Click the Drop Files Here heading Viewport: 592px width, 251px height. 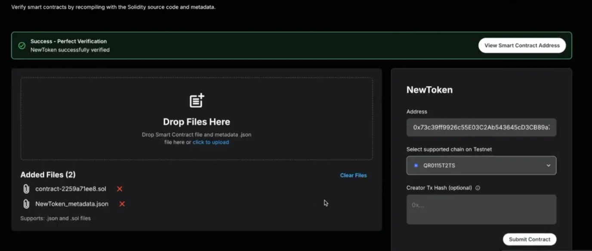click(197, 122)
